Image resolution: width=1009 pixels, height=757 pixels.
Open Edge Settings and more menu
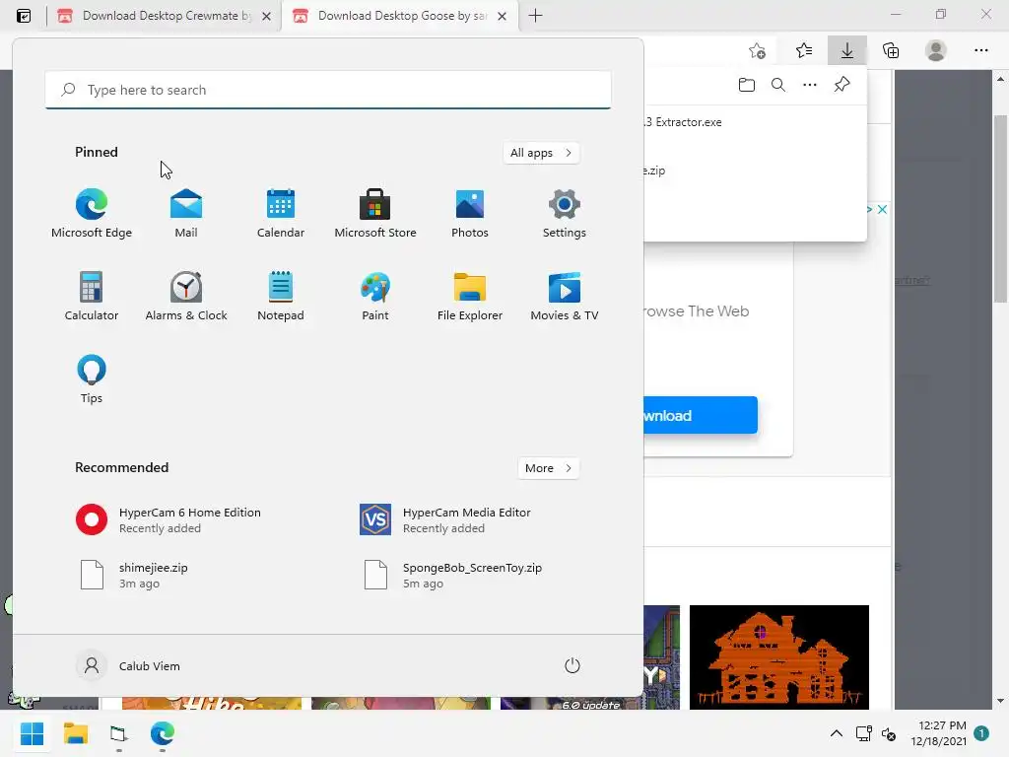point(980,51)
